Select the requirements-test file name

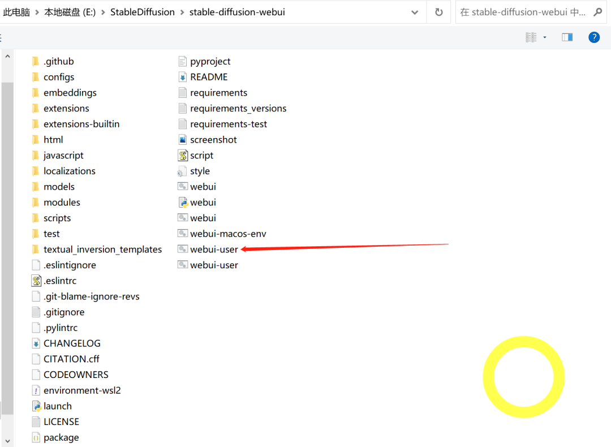pos(229,124)
